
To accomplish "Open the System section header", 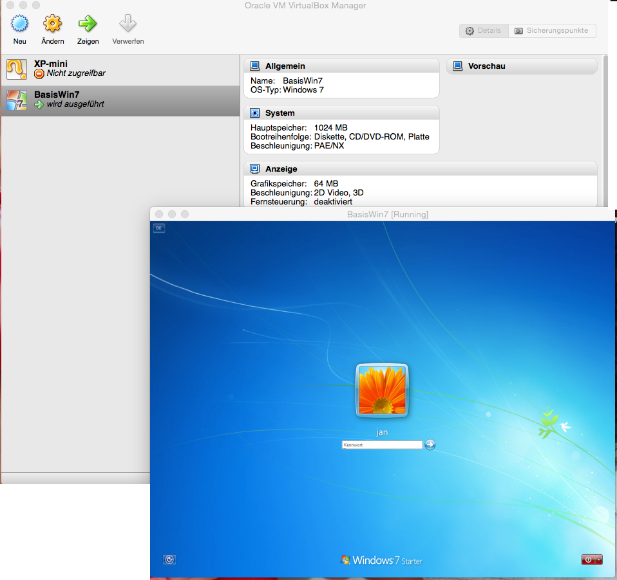I will click(x=341, y=113).
